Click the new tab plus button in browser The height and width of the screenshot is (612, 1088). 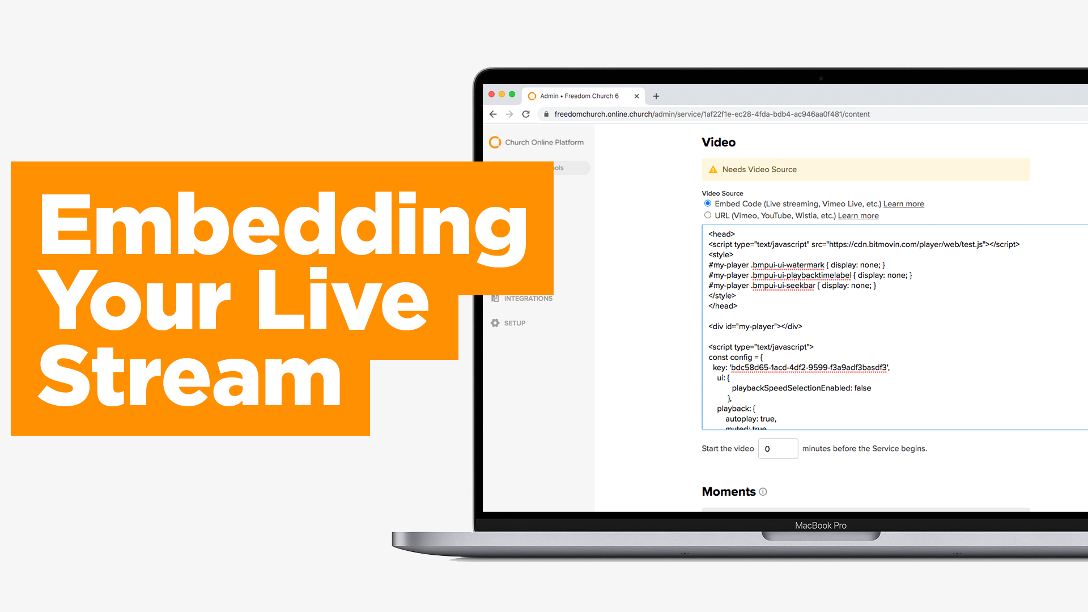click(x=655, y=96)
